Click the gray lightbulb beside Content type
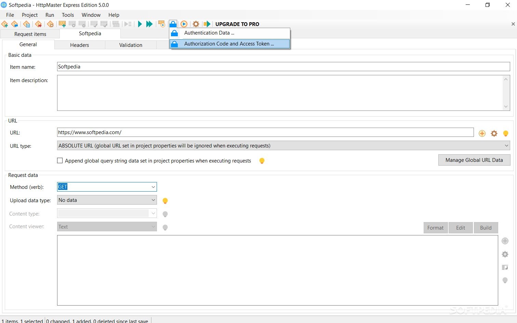The image size is (517, 323). pos(165,214)
